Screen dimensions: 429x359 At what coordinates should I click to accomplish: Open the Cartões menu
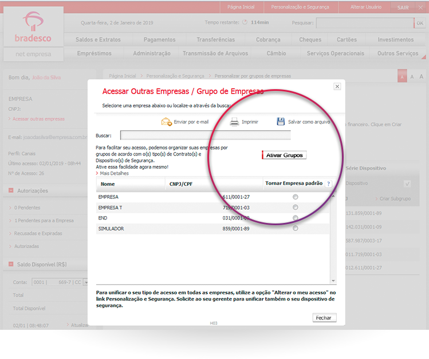pyautogui.click(x=347, y=39)
